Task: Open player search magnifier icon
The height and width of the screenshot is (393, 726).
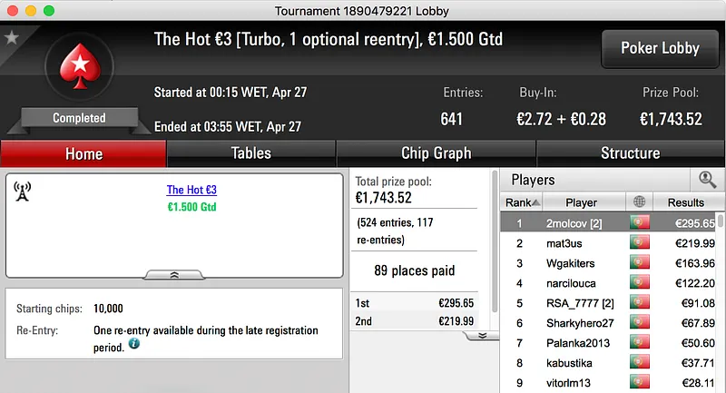Action: 707,180
